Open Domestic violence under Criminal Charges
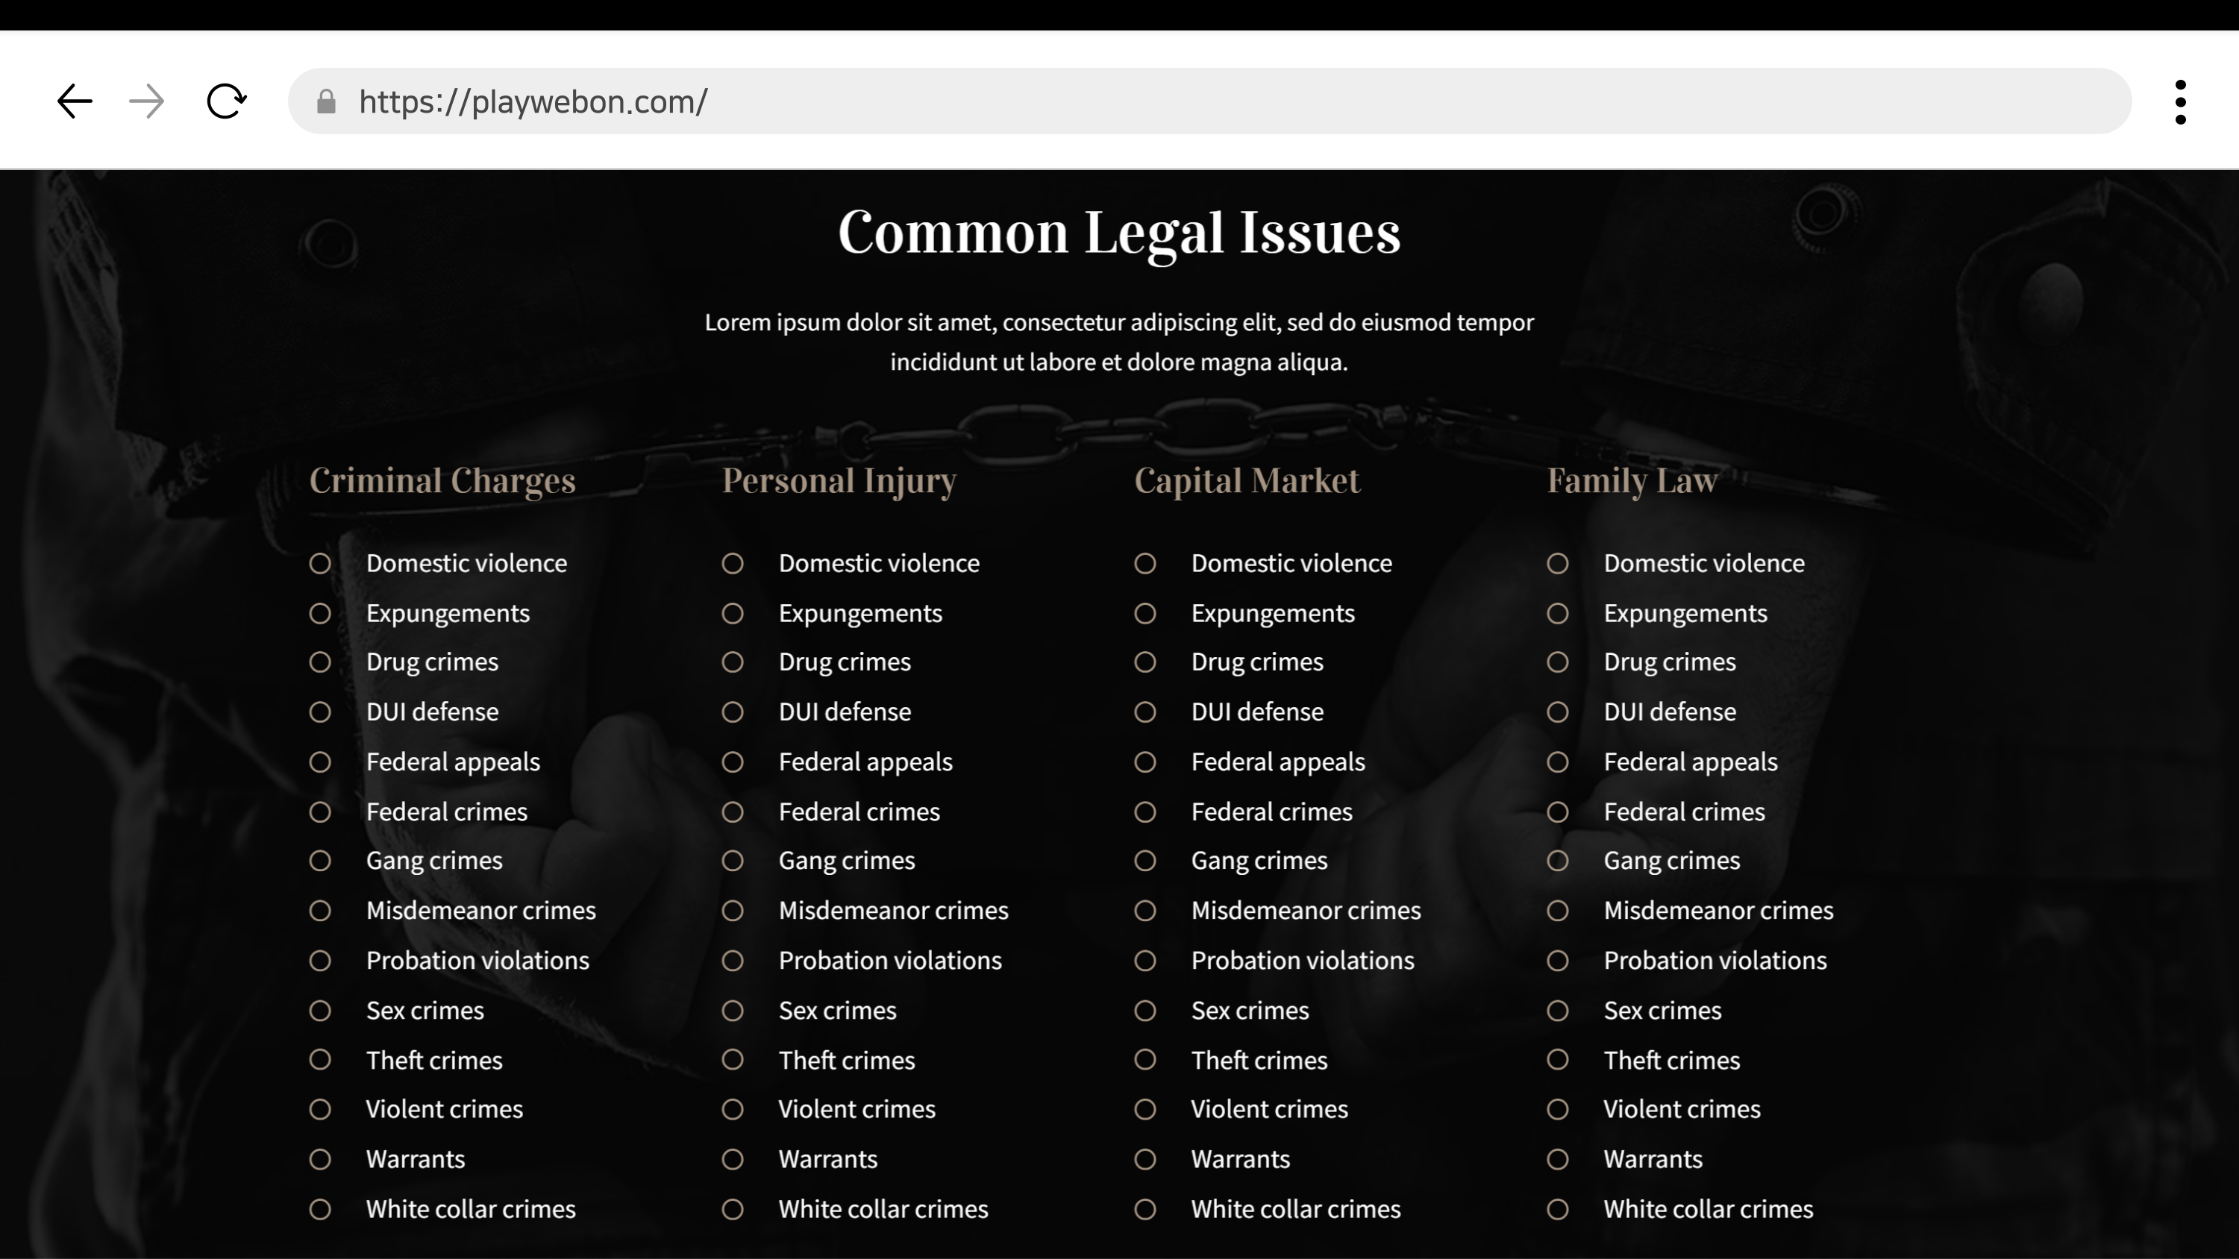Viewport: 2239px width, 1259px height. (x=466, y=564)
